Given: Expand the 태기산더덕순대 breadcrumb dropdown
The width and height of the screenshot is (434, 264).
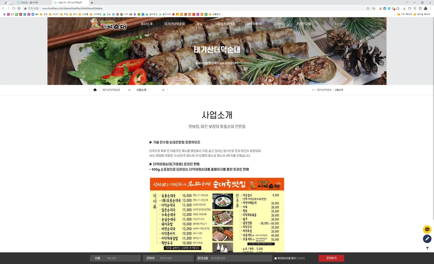Looking at the screenshot, I should click(x=116, y=90).
